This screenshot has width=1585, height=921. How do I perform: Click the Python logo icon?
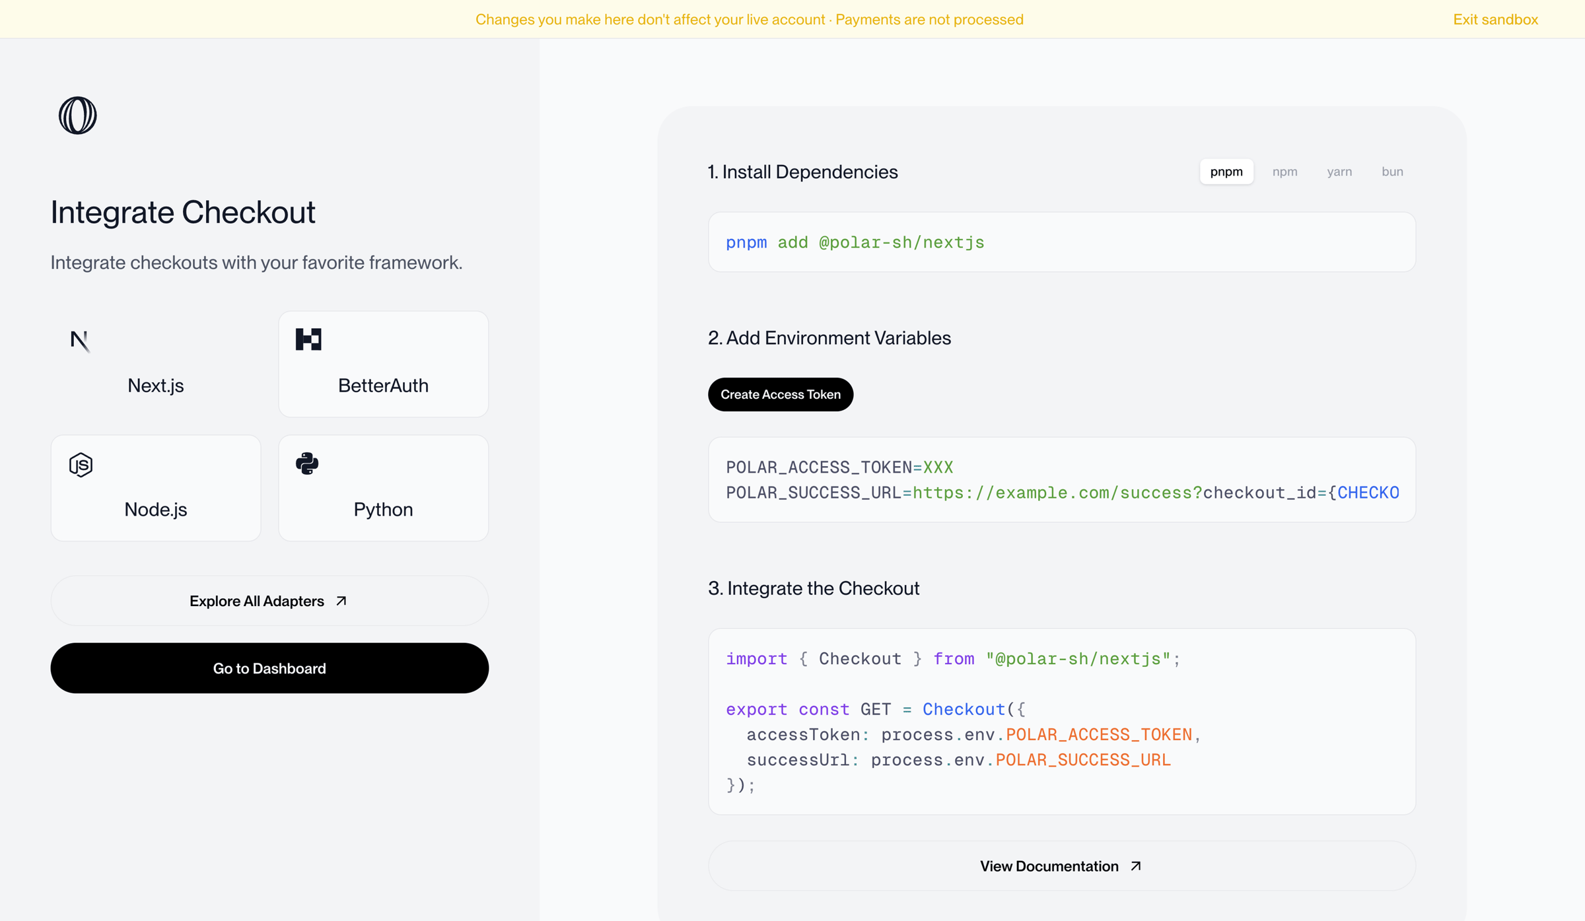click(307, 463)
